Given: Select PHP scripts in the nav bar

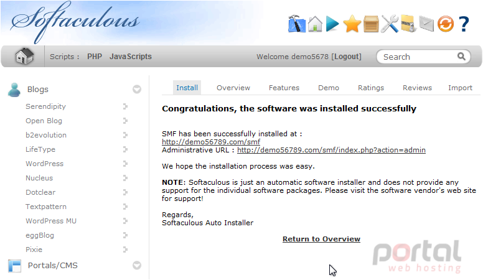Looking at the screenshot, I should point(95,57).
